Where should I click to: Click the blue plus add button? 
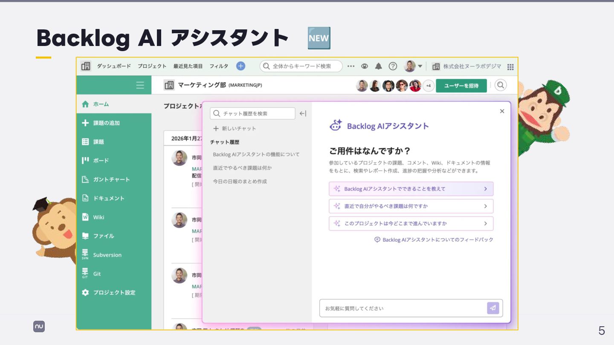tap(241, 66)
